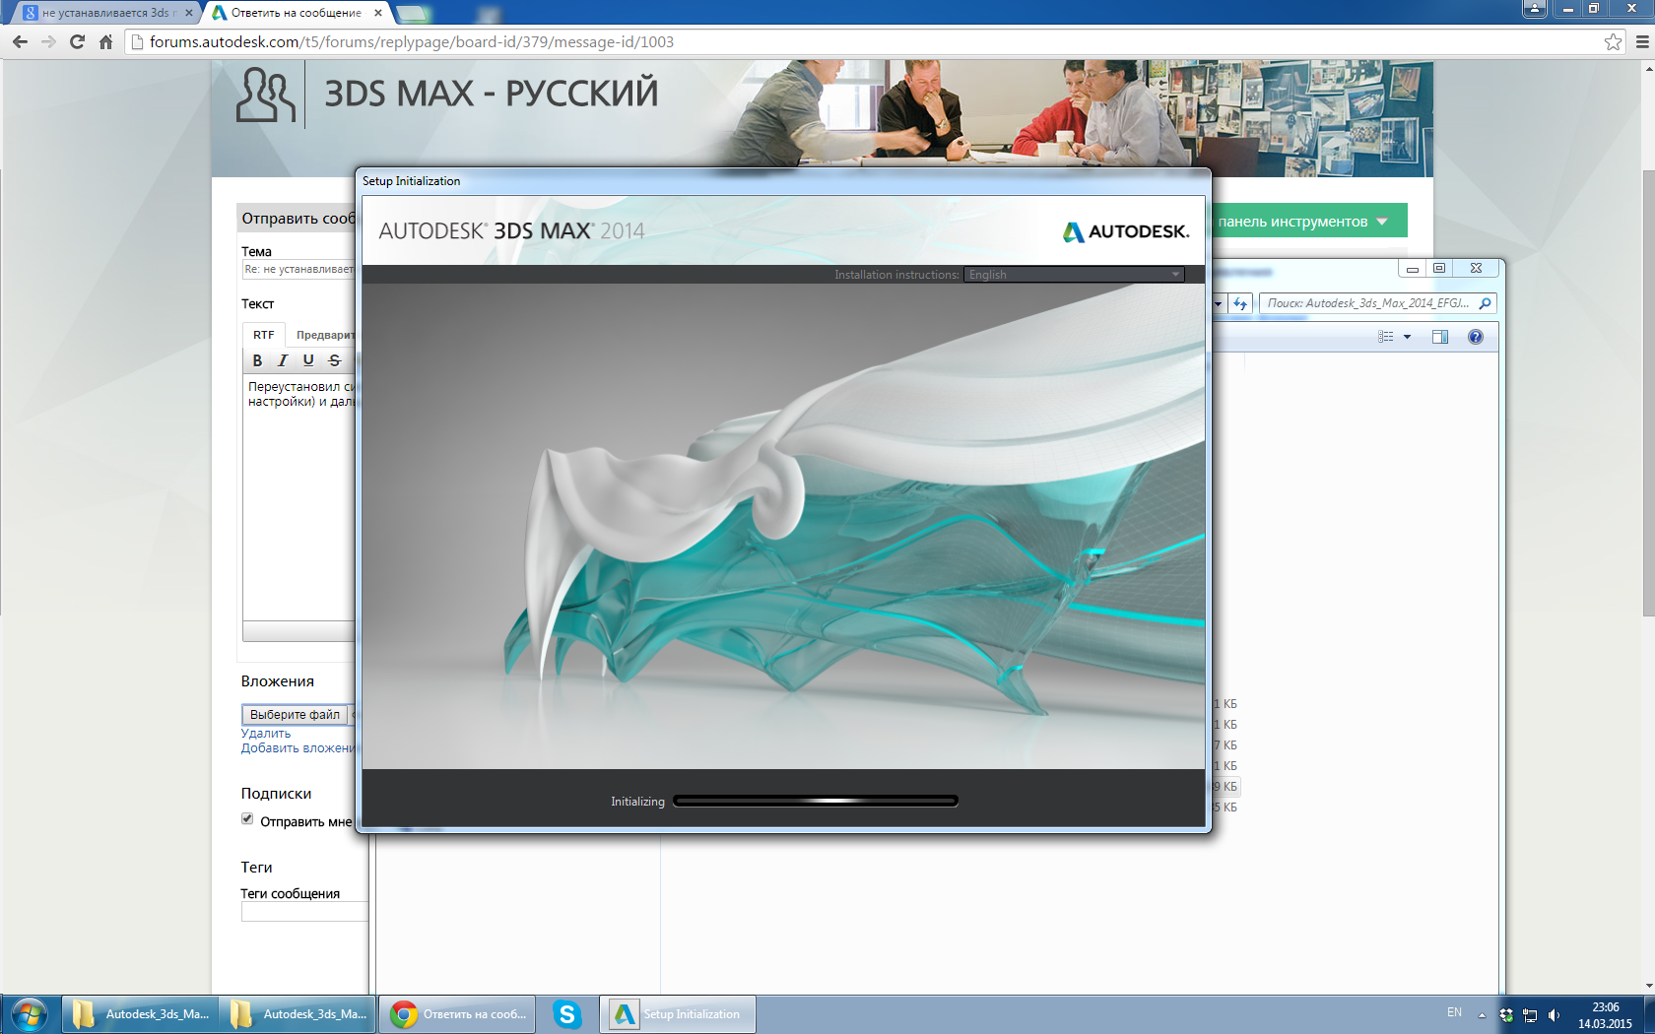
Task: Bookmark page with star icon
Action: pyautogui.click(x=1613, y=41)
